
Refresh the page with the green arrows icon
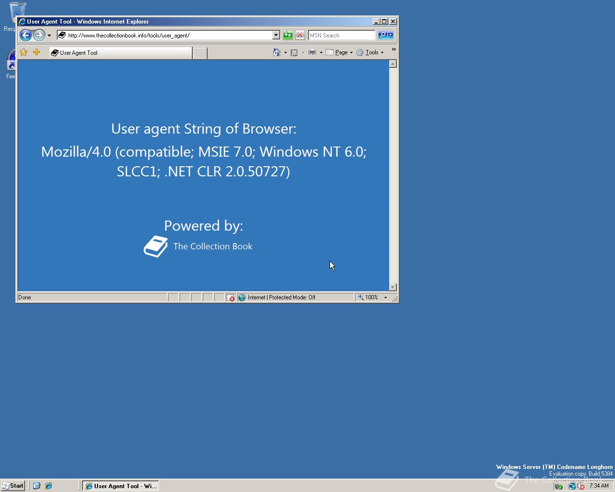(288, 35)
